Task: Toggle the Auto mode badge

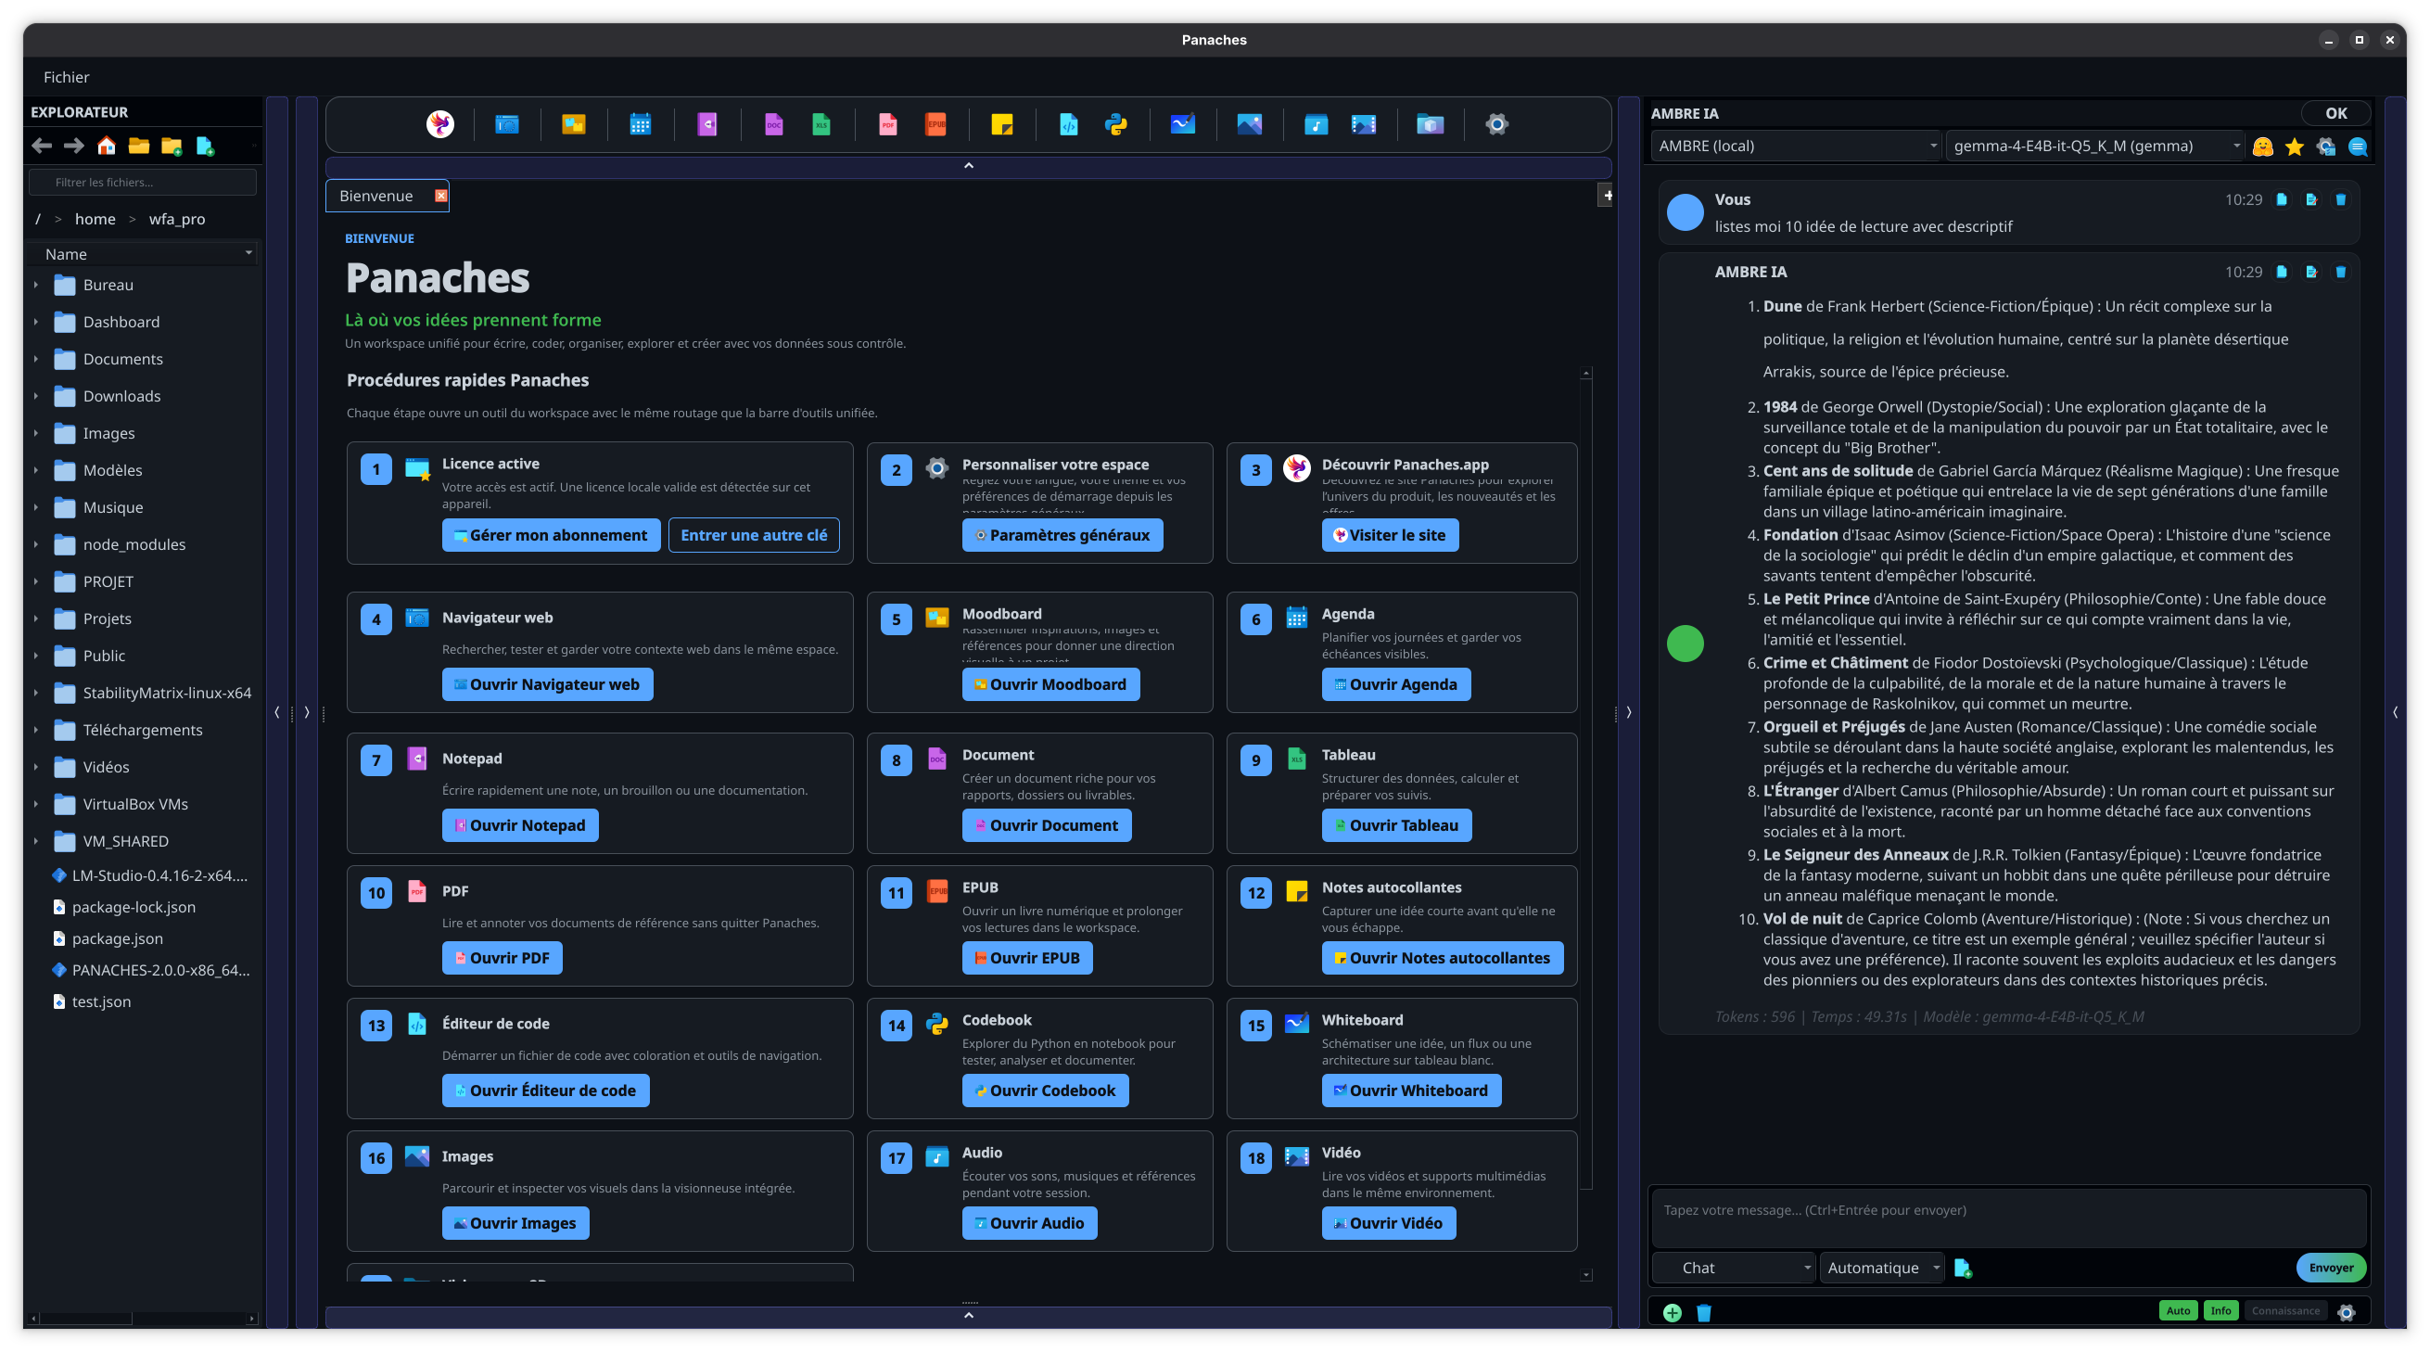Action: click(2178, 1310)
